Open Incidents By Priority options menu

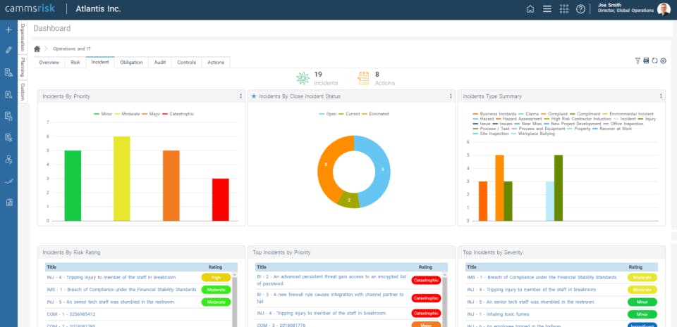tap(240, 96)
